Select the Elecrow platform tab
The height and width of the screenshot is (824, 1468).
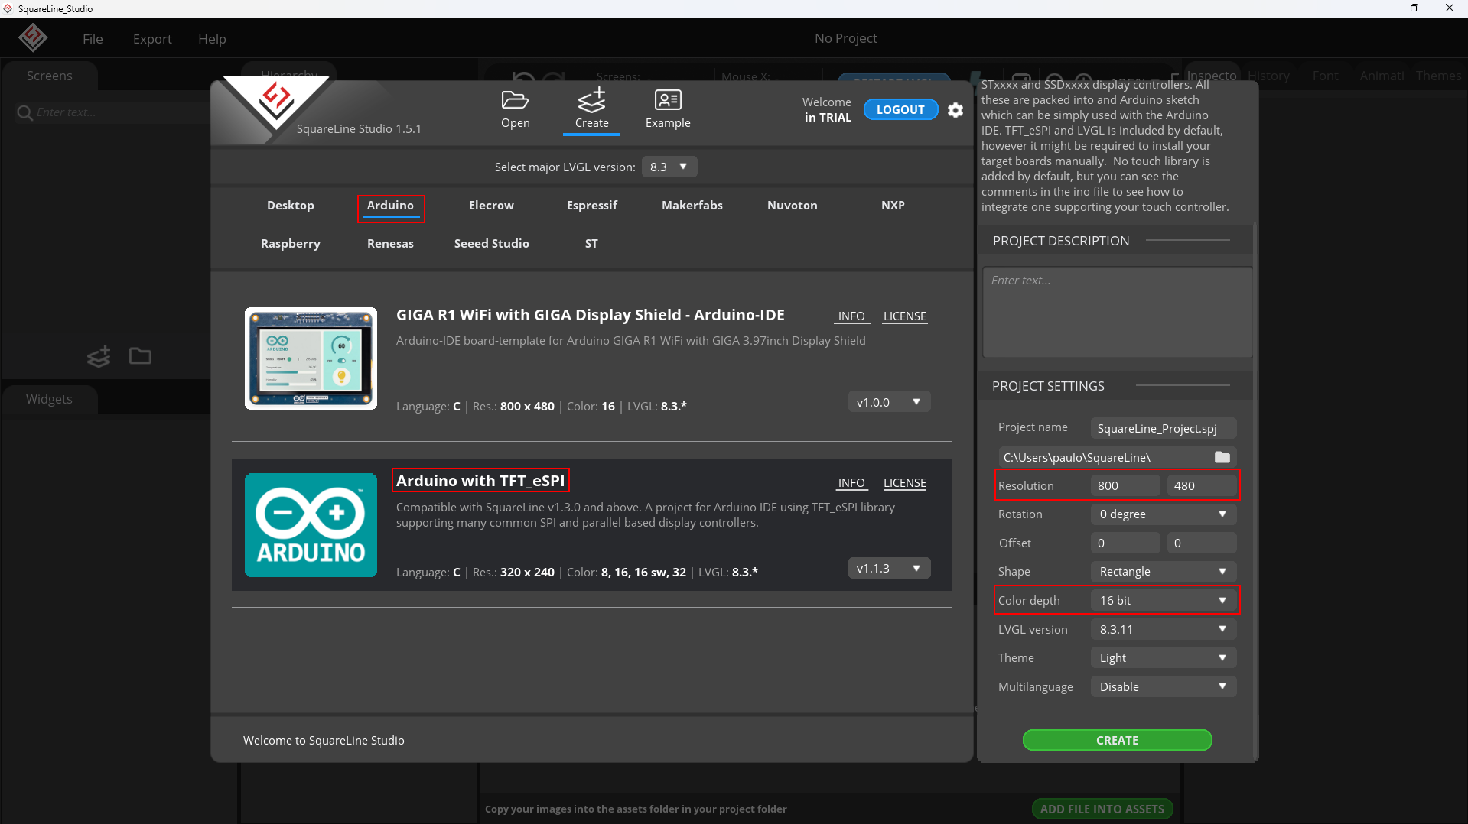click(491, 205)
